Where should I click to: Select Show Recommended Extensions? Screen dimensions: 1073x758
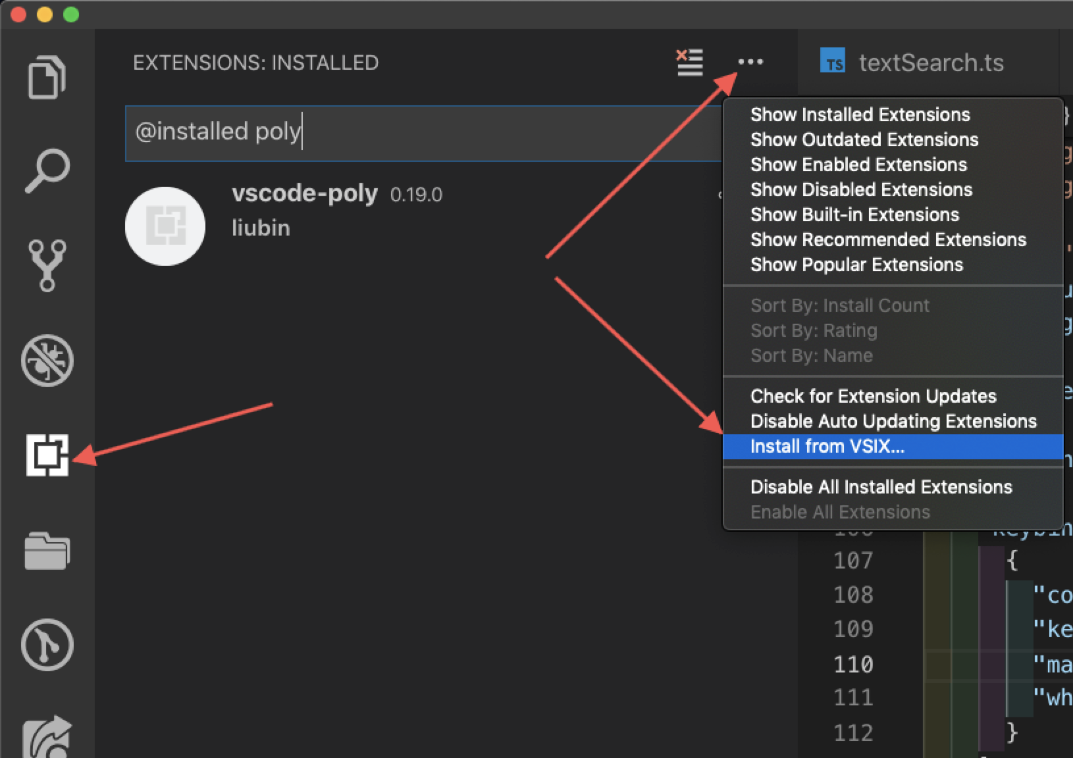(x=887, y=240)
